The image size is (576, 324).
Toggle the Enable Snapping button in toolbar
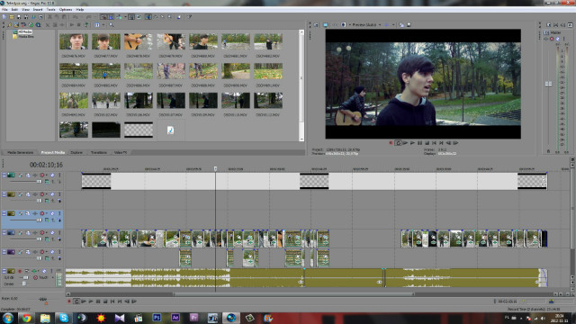coord(103,17)
